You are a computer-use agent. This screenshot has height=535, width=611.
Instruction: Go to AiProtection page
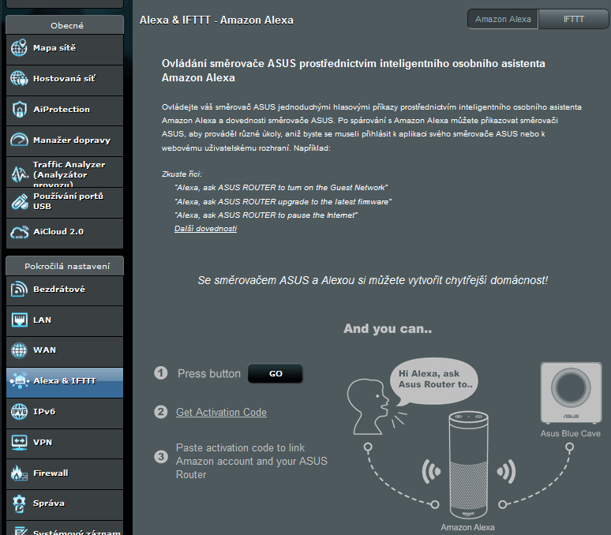62,110
